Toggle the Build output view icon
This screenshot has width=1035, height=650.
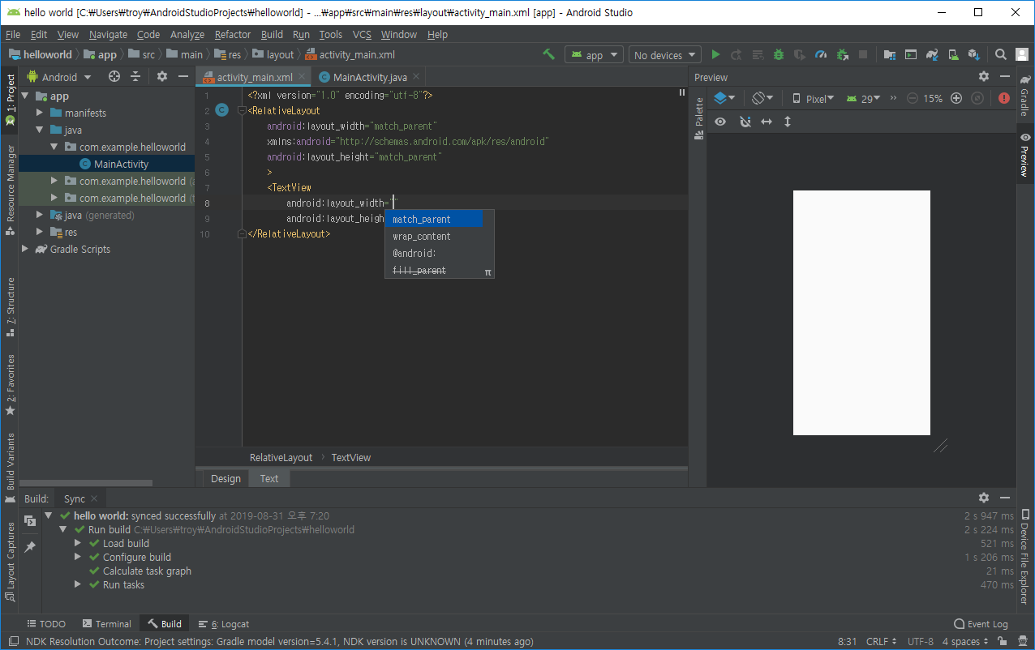tap(30, 520)
